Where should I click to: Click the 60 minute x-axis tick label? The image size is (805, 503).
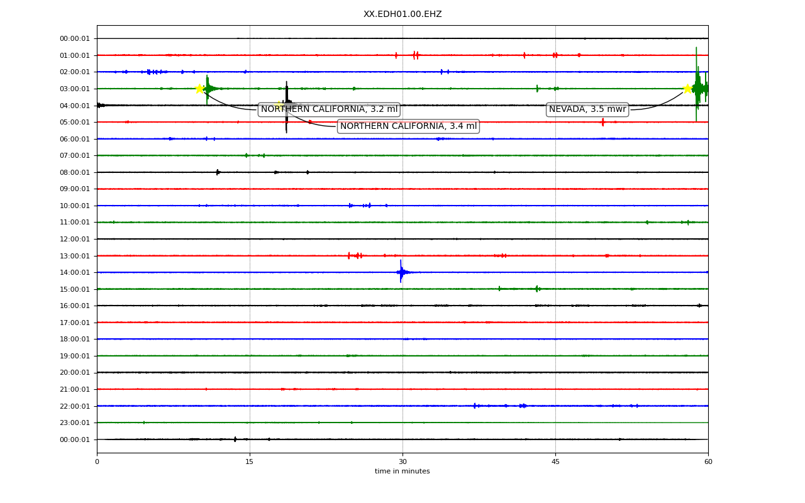(708, 462)
